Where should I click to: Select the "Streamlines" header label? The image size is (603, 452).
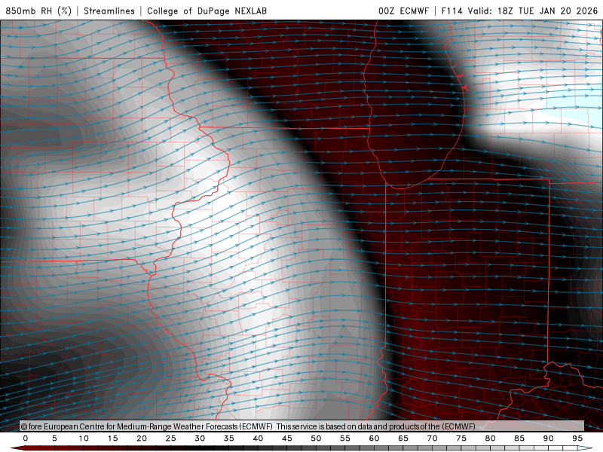109,11
